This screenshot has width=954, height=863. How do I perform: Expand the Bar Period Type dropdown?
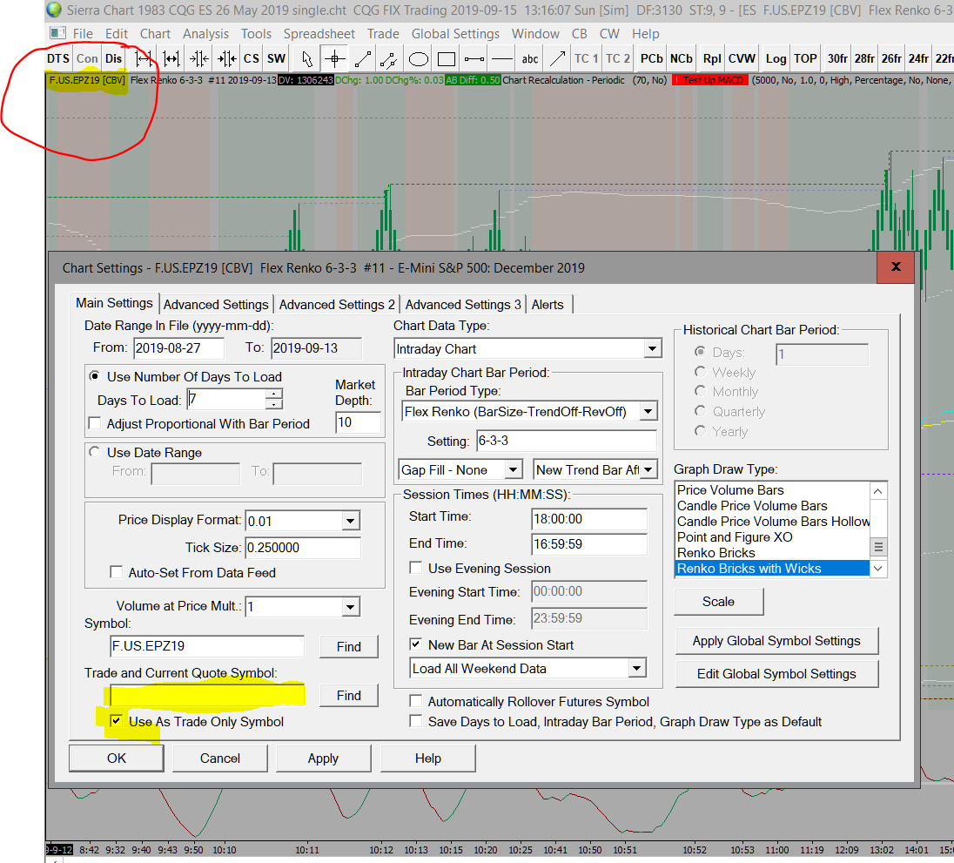tap(648, 411)
